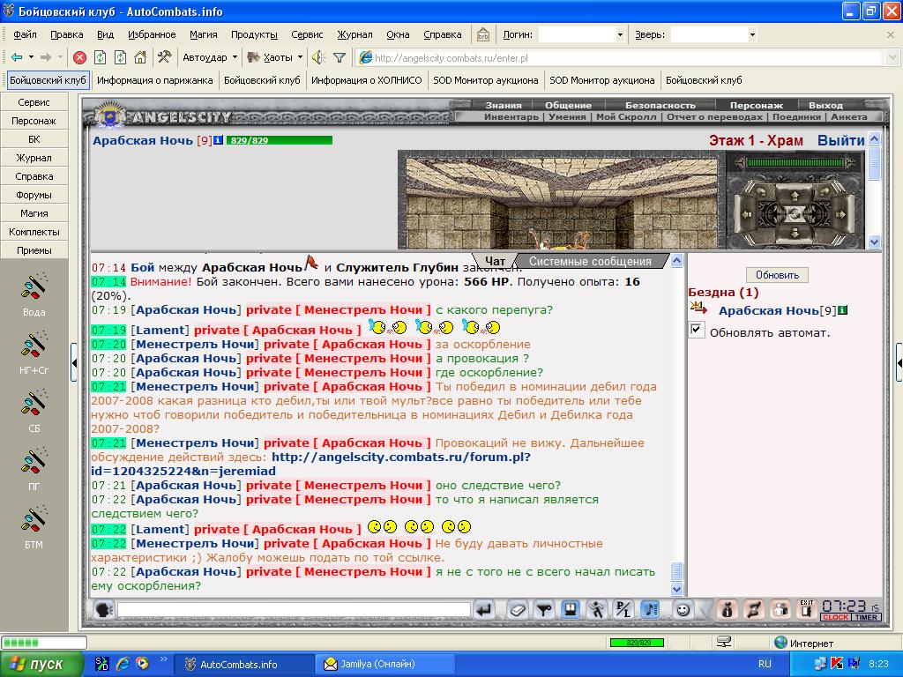This screenshot has height=677, width=903.
Task: Open the Jamilya (Онлайн) taskbar button
Action: click(384, 664)
